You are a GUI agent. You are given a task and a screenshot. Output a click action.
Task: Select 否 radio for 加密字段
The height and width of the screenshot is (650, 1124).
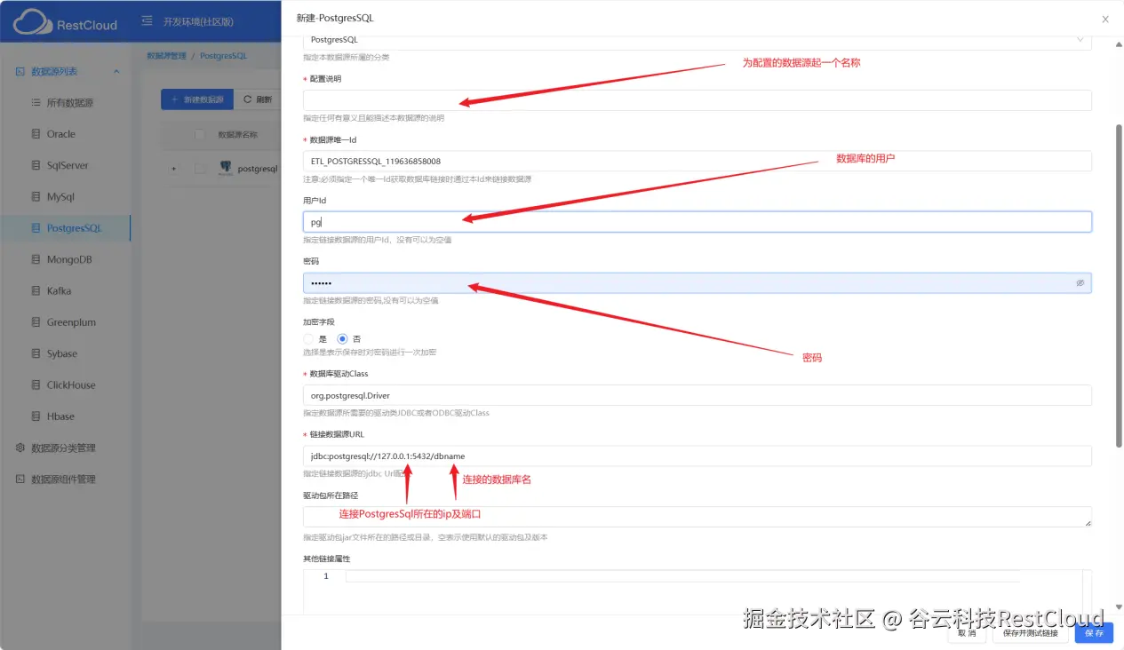click(x=342, y=339)
